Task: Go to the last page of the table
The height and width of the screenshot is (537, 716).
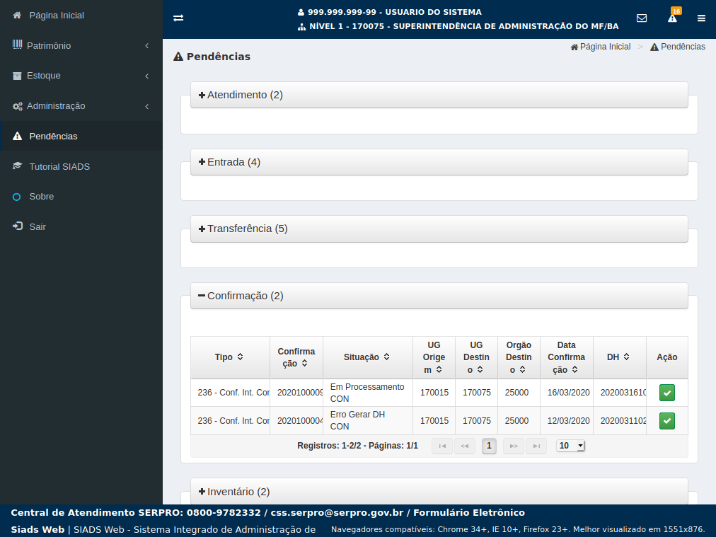Action: [536, 446]
